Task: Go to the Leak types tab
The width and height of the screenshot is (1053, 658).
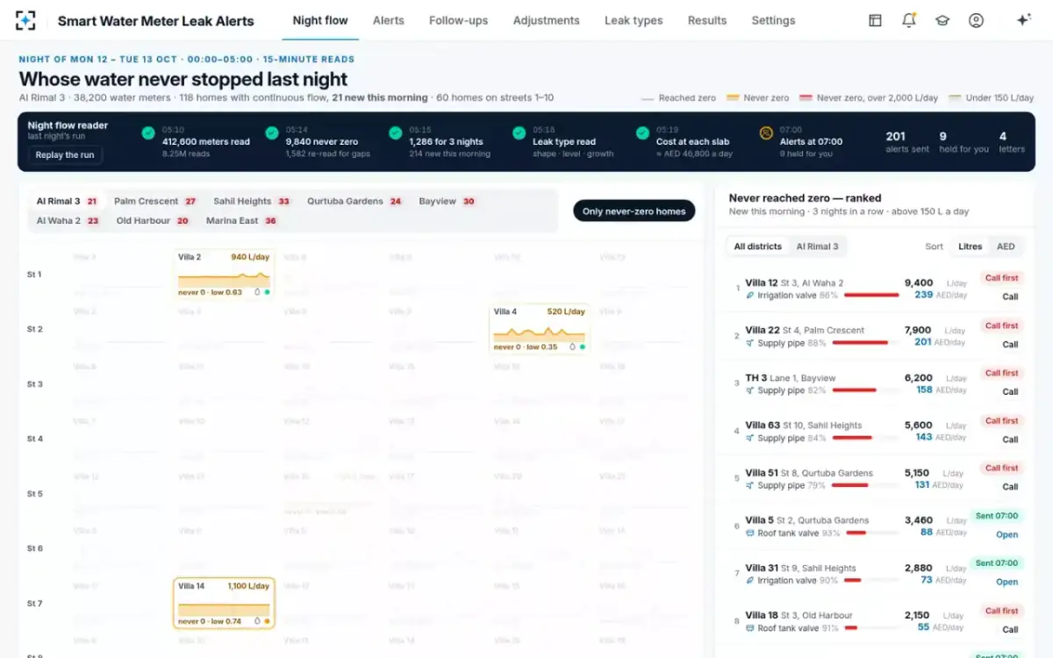Action: (634, 20)
